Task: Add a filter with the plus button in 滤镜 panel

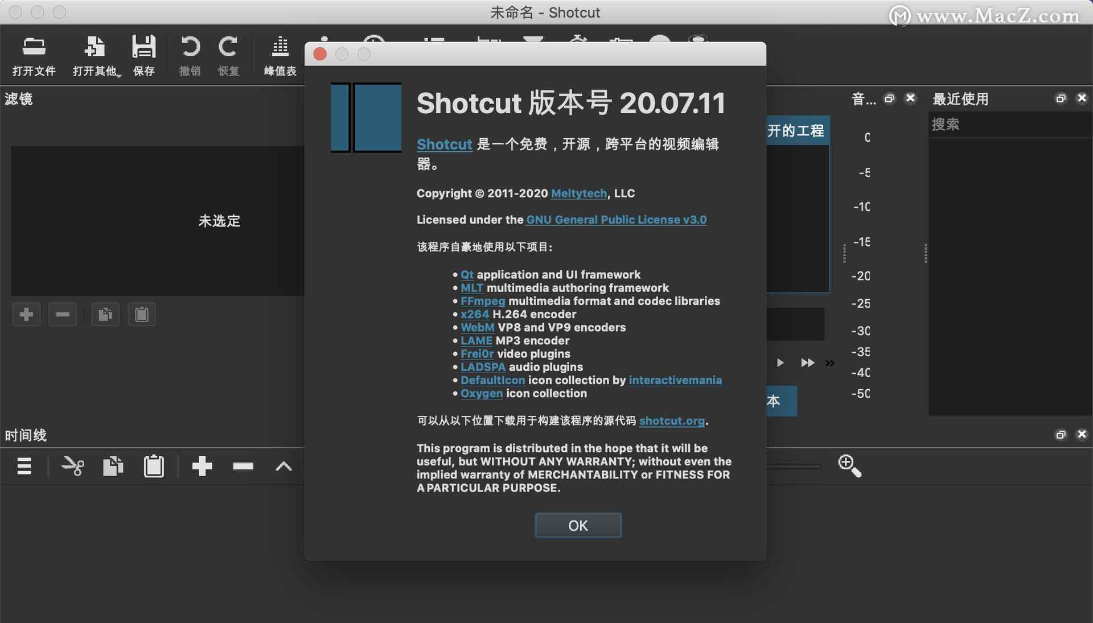Action: point(26,314)
